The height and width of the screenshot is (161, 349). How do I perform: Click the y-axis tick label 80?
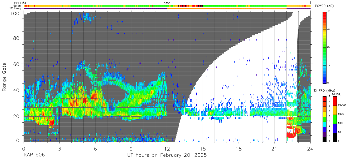pyautogui.click(x=16, y=37)
